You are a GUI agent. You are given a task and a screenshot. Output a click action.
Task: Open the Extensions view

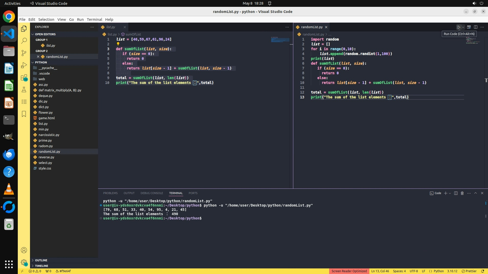point(24,77)
